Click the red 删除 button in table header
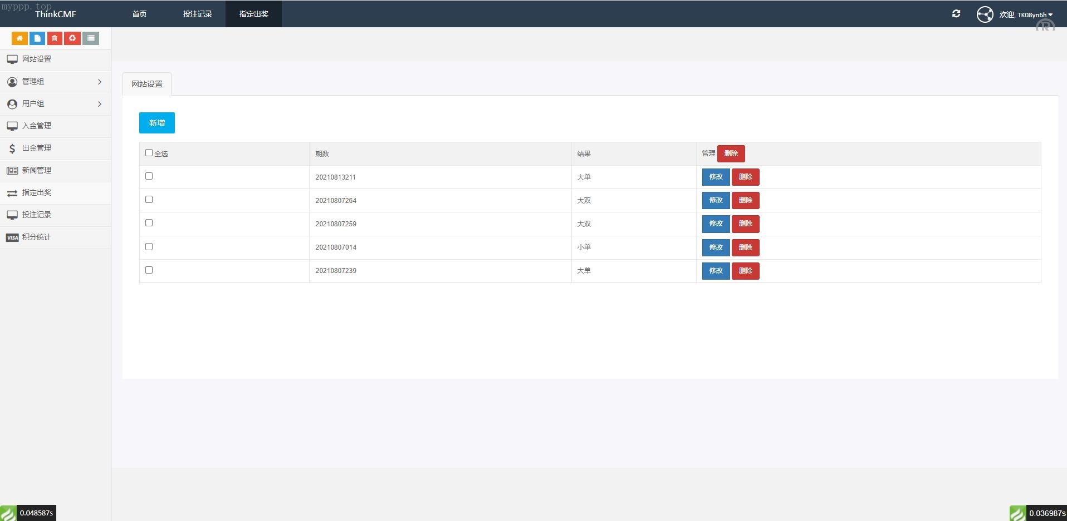Viewport: 1067px width, 521px height. [x=731, y=153]
